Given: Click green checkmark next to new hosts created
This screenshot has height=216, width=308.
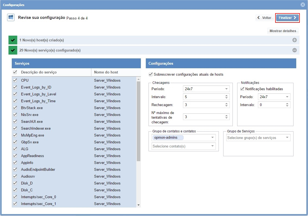Looking at the screenshot, I should [x=13, y=40].
